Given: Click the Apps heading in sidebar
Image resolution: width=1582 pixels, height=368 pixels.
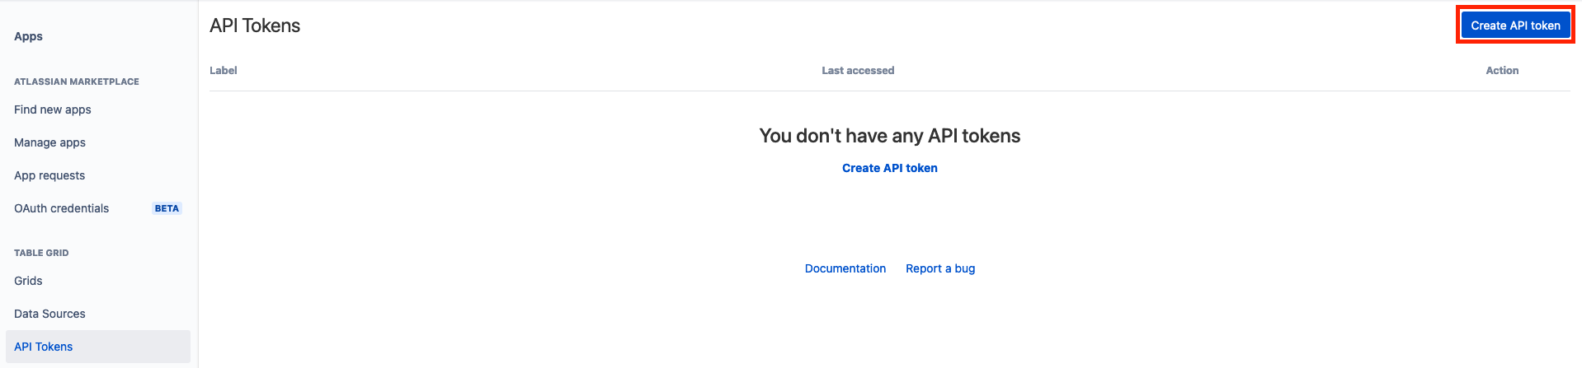Looking at the screenshot, I should pos(28,36).
